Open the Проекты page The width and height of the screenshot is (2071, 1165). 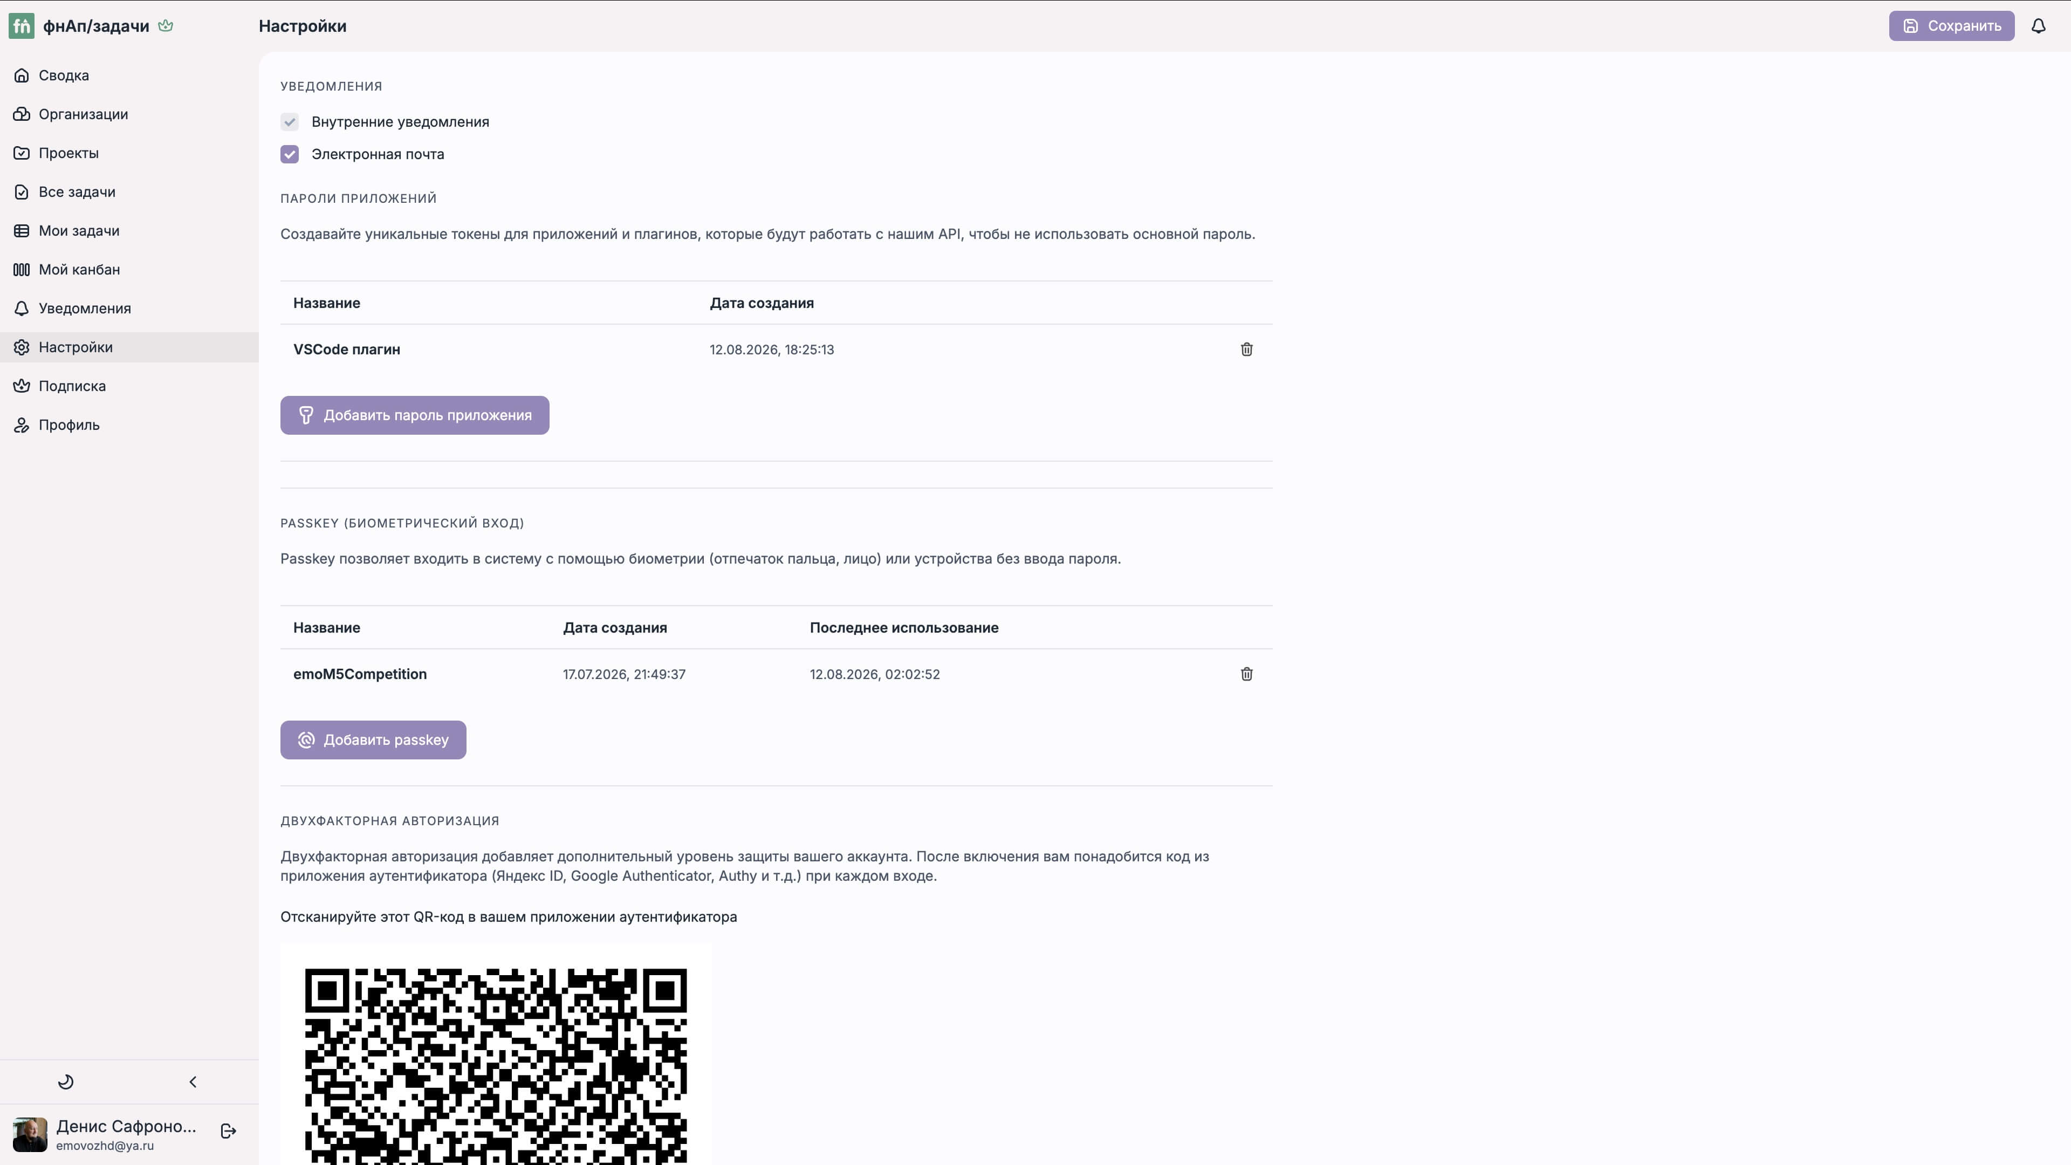[129, 153]
